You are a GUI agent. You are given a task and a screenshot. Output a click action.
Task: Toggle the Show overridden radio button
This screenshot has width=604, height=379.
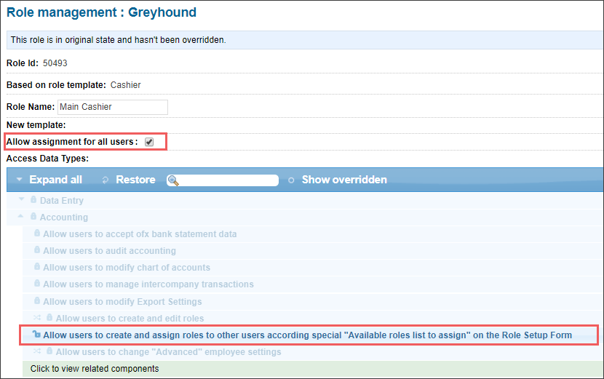coord(291,180)
